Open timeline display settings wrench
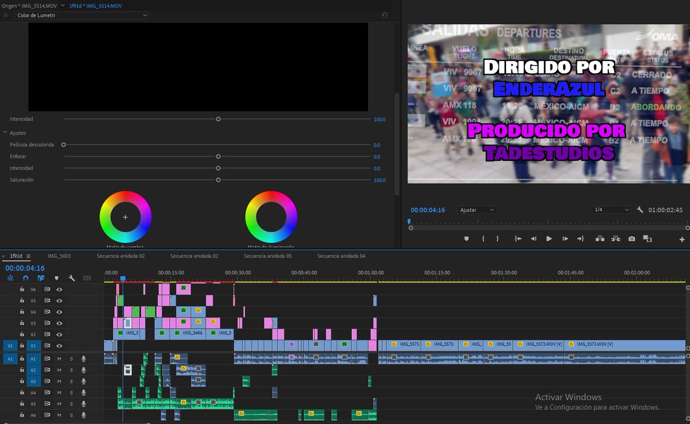This screenshot has width=690, height=424. coord(72,278)
